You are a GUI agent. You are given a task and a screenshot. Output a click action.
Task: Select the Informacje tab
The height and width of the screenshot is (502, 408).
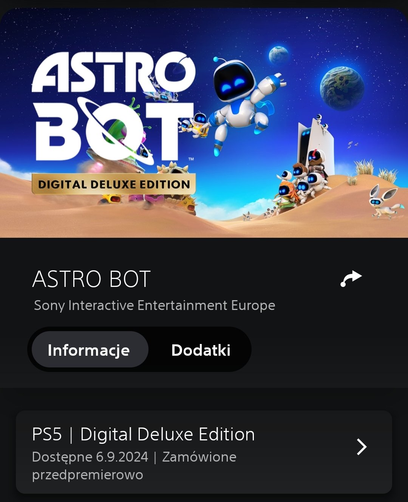click(90, 350)
